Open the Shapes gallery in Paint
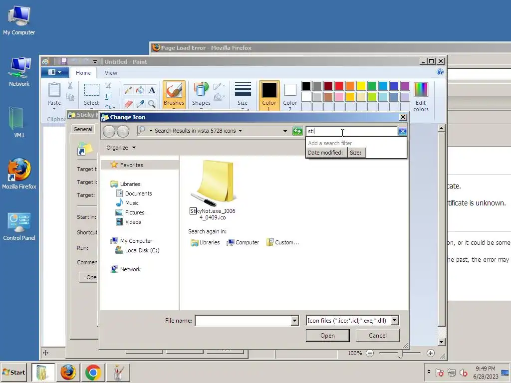This screenshot has height=383, width=511. coord(201,94)
